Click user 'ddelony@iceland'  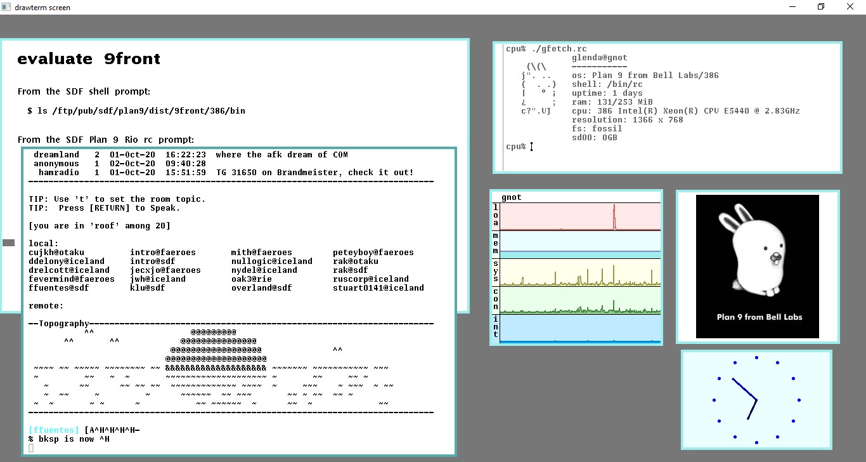point(67,261)
